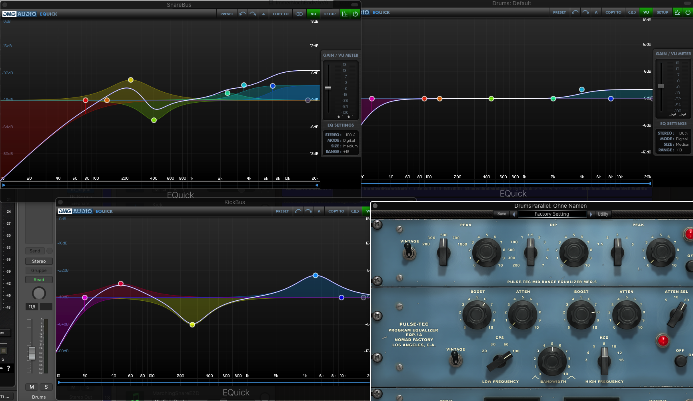Switch A/B state in SnareBus EQuick
The image size is (693, 401).
264,14
